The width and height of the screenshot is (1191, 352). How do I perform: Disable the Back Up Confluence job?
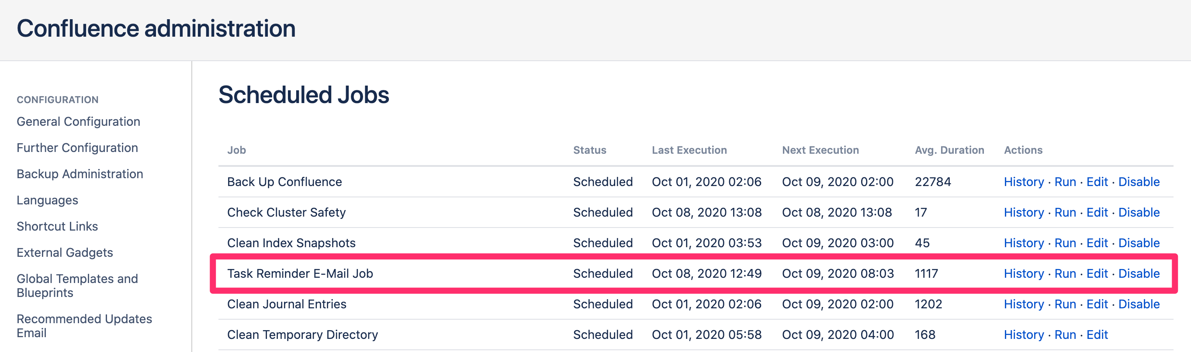(1139, 182)
